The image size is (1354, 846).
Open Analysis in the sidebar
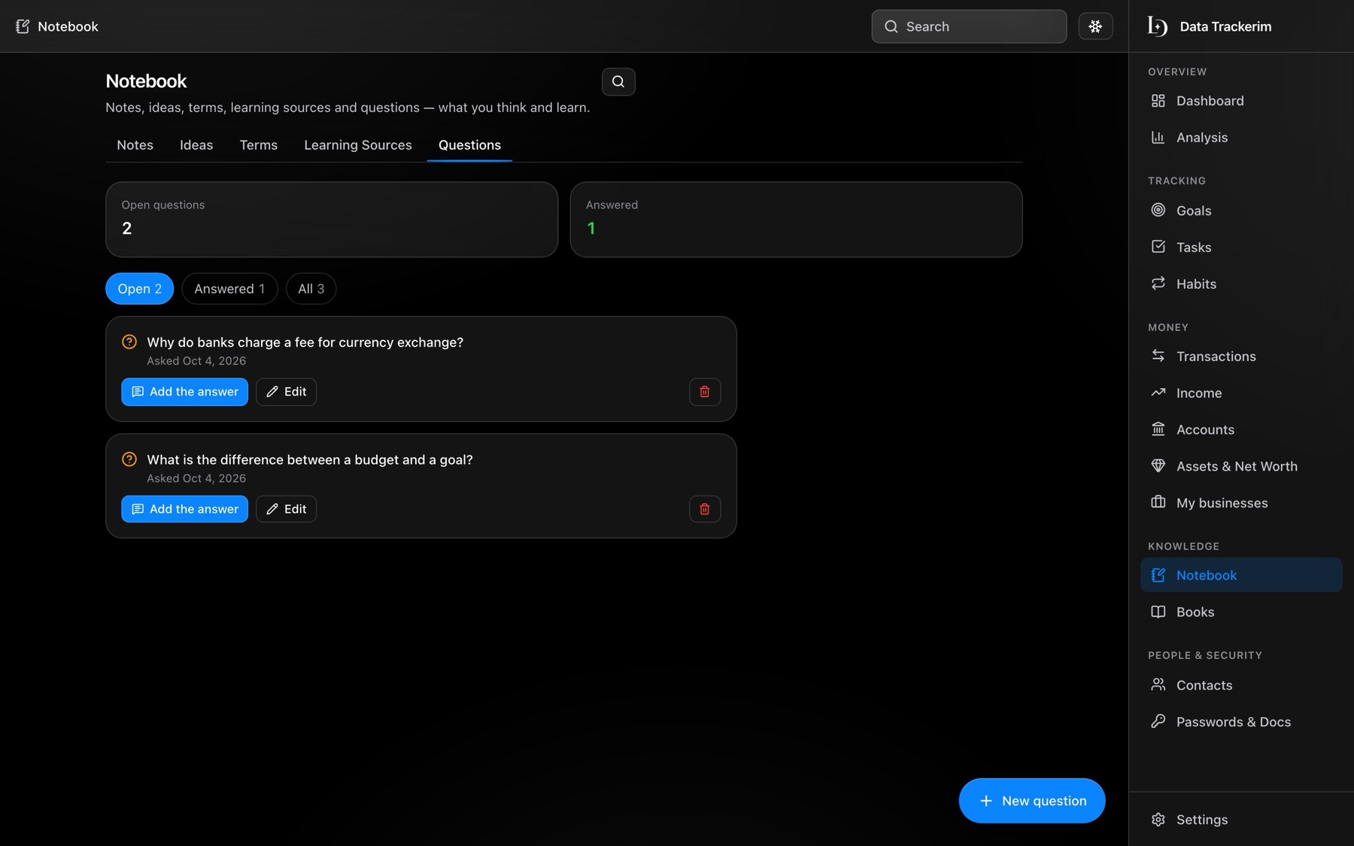pyautogui.click(x=1241, y=138)
